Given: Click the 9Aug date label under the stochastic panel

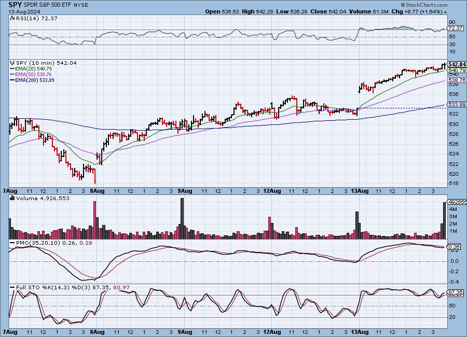Looking at the screenshot, I should (x=185, y=332).
